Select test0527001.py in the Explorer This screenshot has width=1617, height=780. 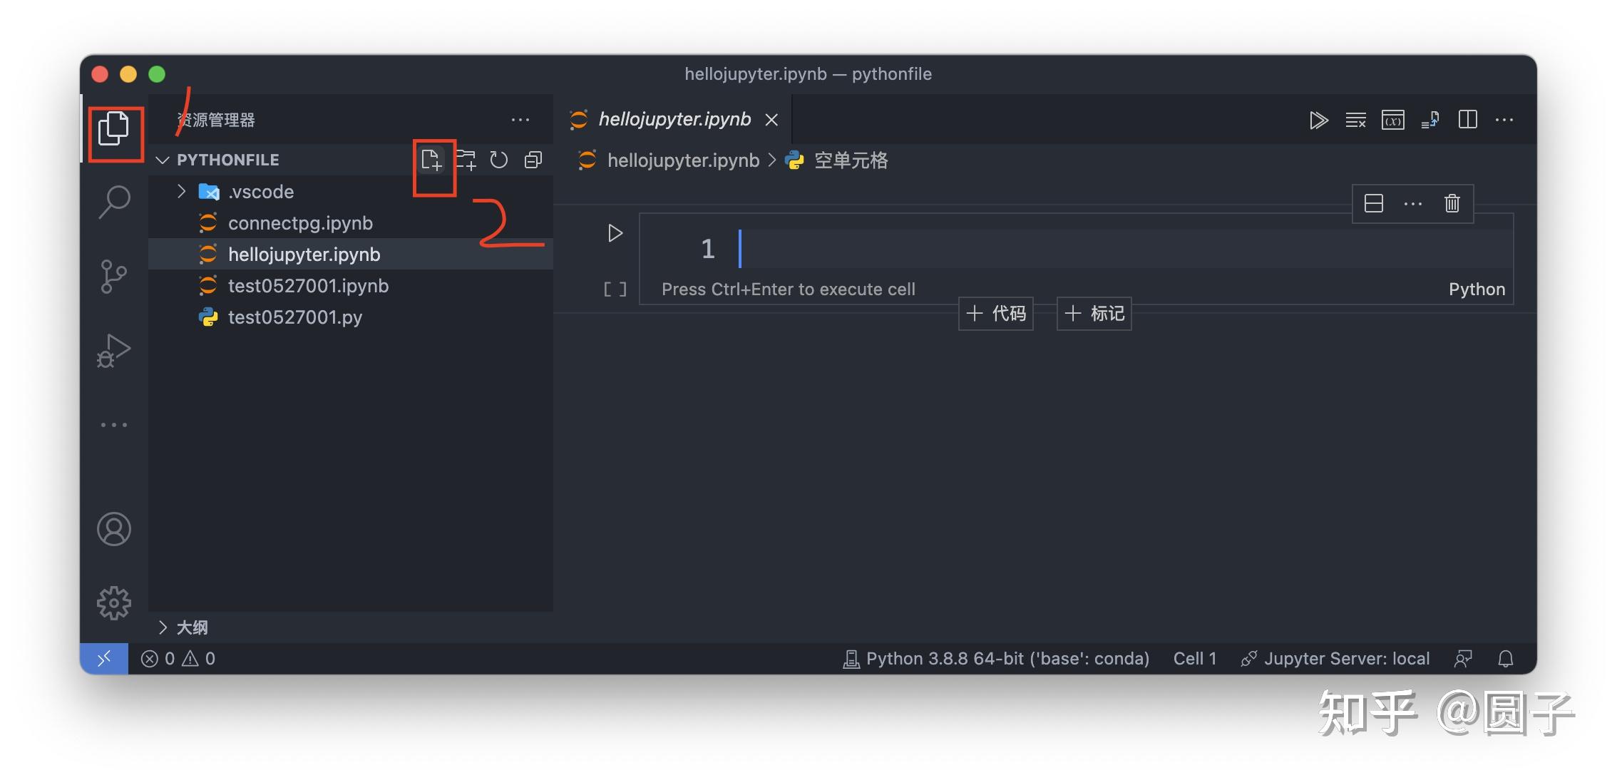tap(294, 317)
